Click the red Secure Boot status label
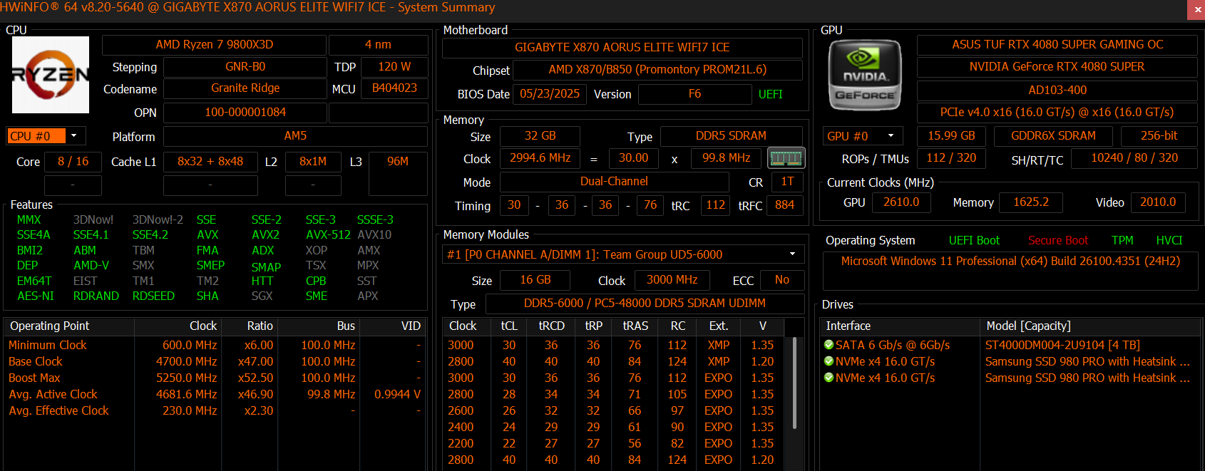The image size is (1205, 471). [x=1058, y=241]
